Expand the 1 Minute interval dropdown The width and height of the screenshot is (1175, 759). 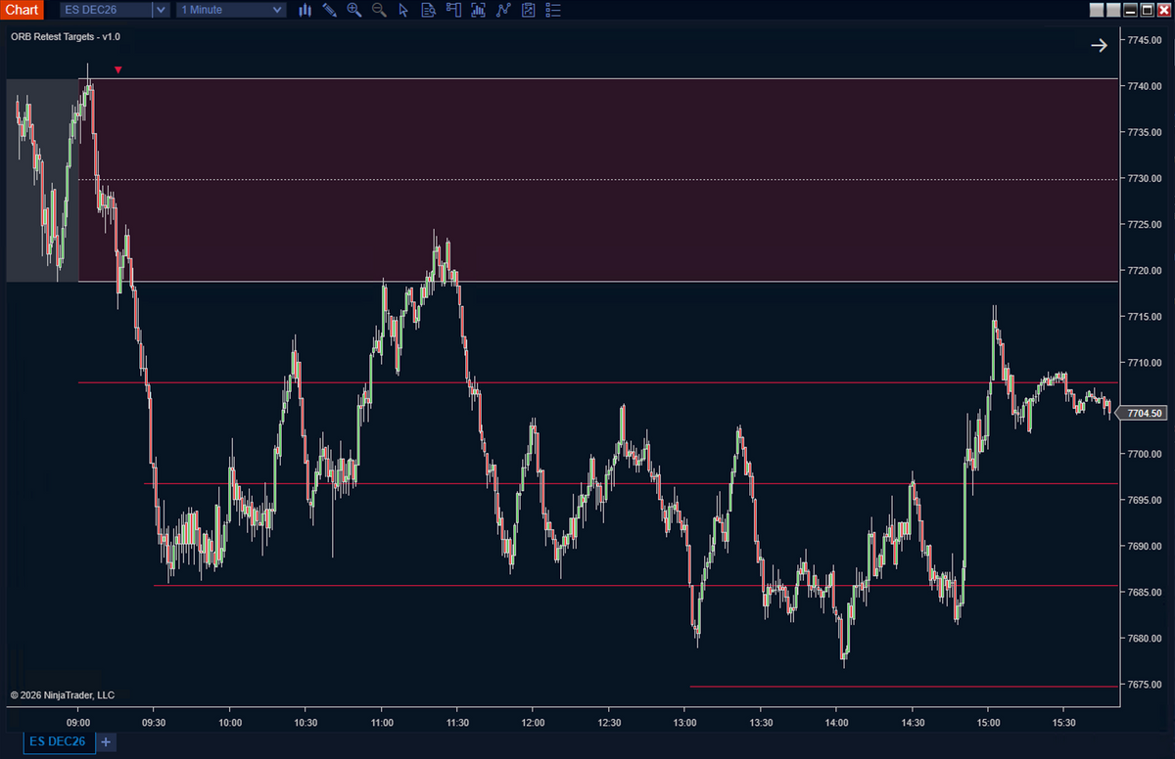click(277, 10)
